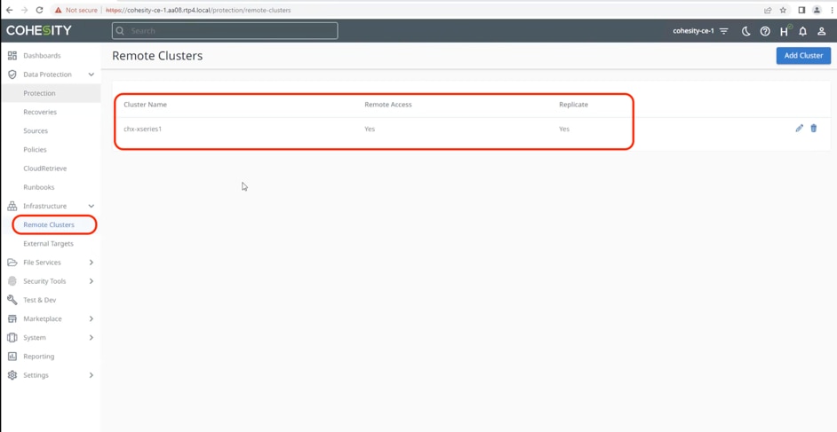Viewport: 837px width, 432px height.
Task: Expand the Security Tools chevron
Action: tap(92, 281)
